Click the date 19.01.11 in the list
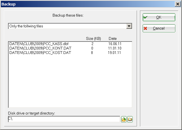The width and height of the screenshot is (182, 130). click(115, 53)
